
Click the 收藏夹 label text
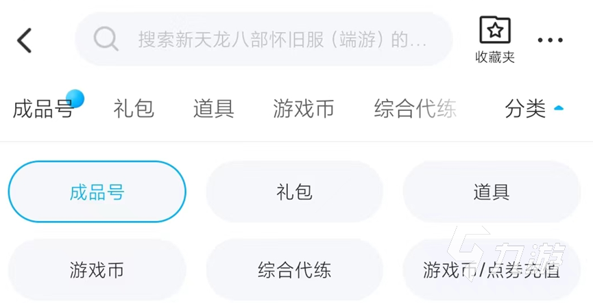coord(494,57)
